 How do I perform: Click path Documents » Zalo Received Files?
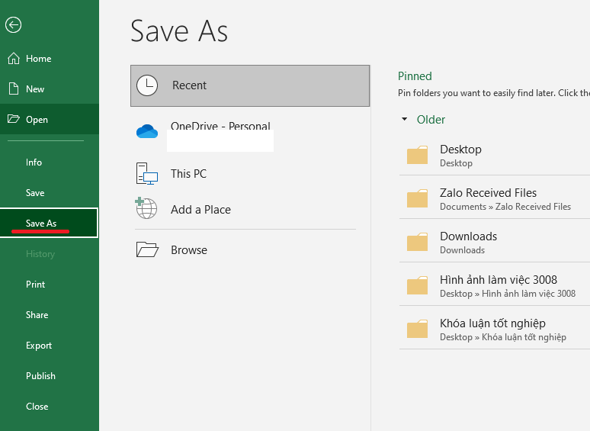click(x=505, y=207)
